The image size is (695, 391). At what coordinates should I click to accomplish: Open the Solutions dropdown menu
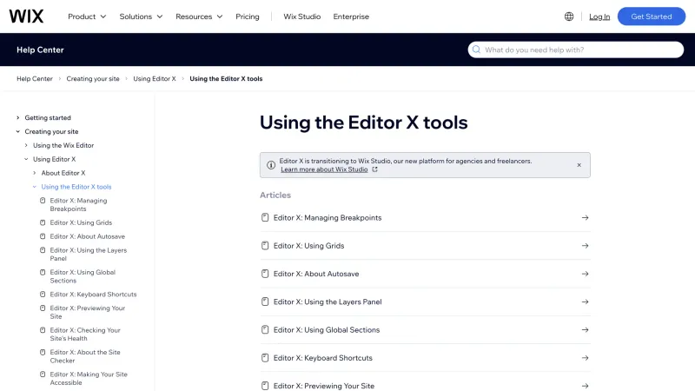(x=141, y=17)
